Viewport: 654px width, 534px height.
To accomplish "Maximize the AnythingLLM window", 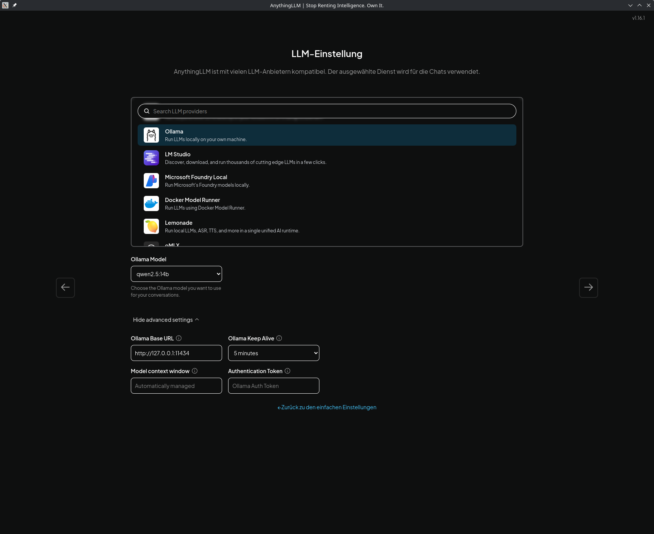I will tap(640, 5).
